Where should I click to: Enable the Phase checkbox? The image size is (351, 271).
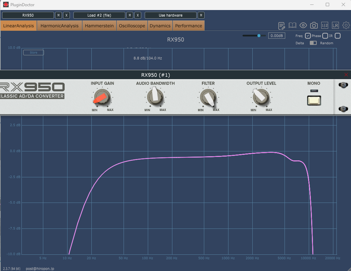(325, 36)
